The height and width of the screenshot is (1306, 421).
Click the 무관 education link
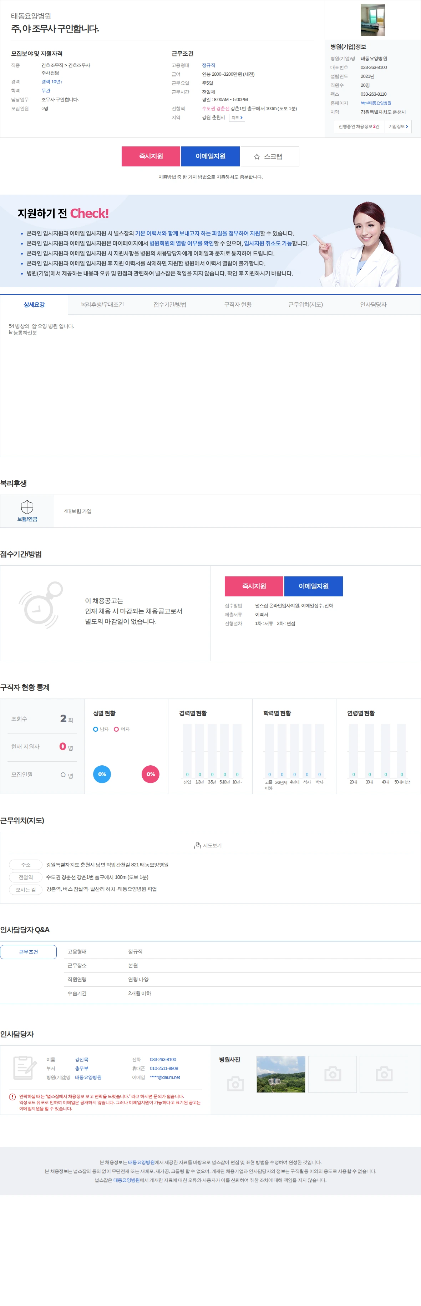[x=46, y=91]
